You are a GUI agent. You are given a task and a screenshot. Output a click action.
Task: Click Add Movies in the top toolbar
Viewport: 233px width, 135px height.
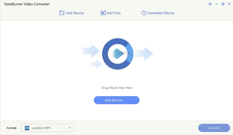pyautogui.click(x=72, y=13)
